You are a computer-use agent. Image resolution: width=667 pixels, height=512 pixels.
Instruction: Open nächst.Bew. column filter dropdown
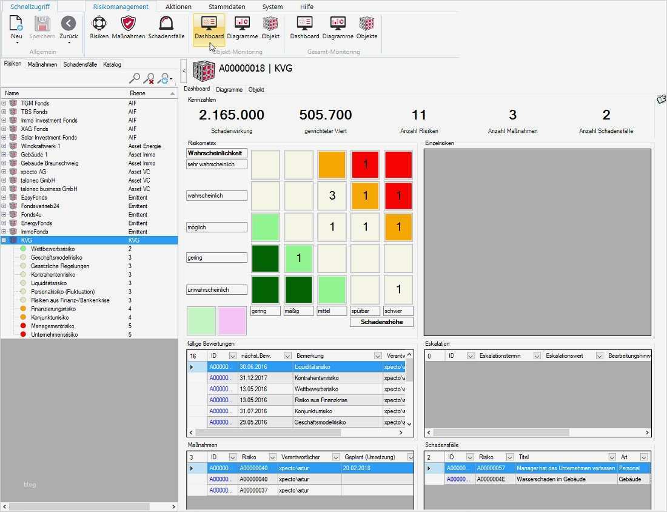coord(287,356)
